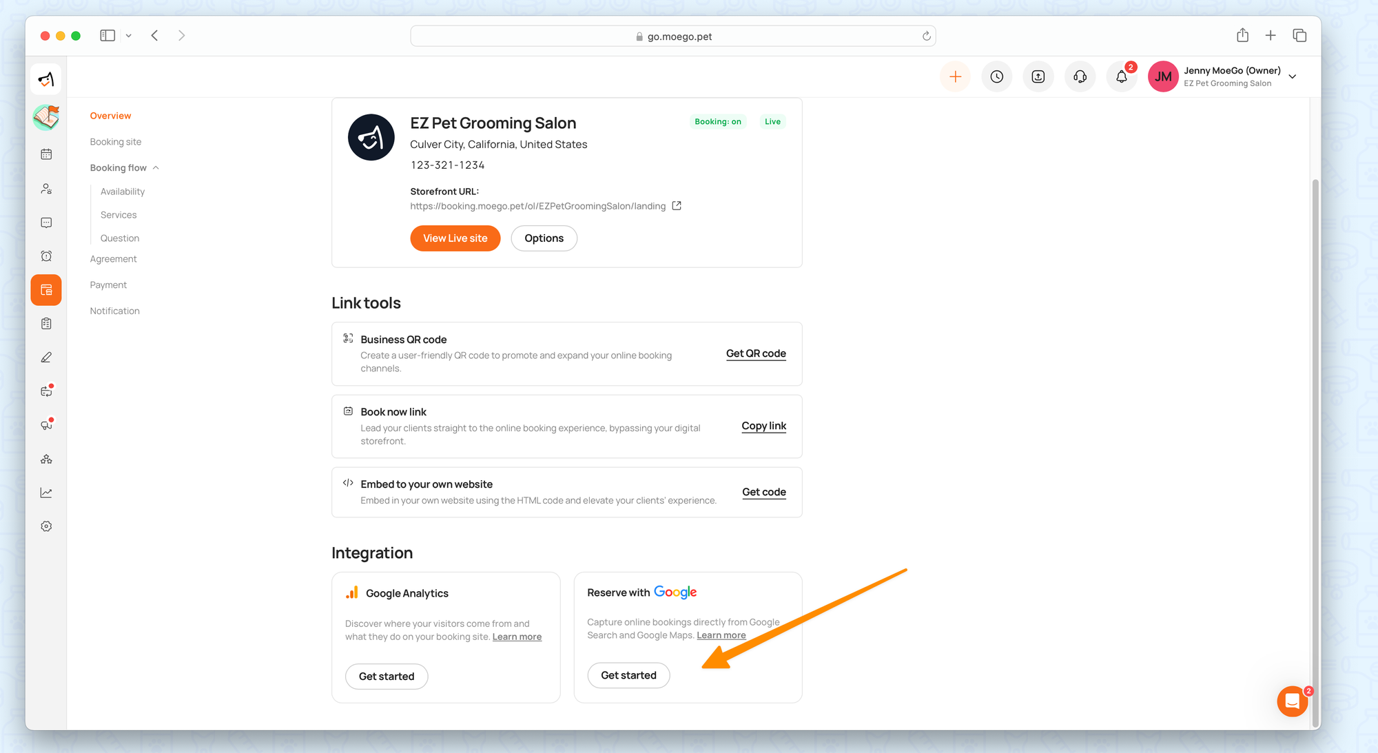Open the reports chart icon in sidebar
Screen dimensions: 1378x753
46,493
